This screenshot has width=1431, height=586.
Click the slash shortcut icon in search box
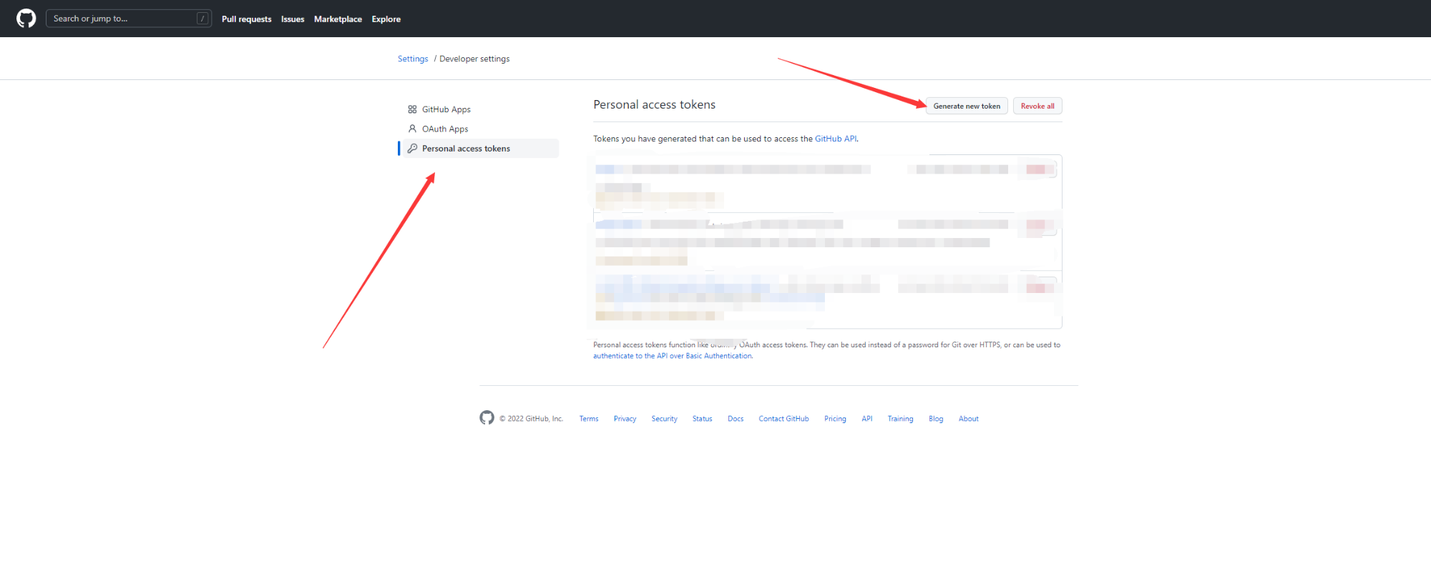click(x=202, y=19)
